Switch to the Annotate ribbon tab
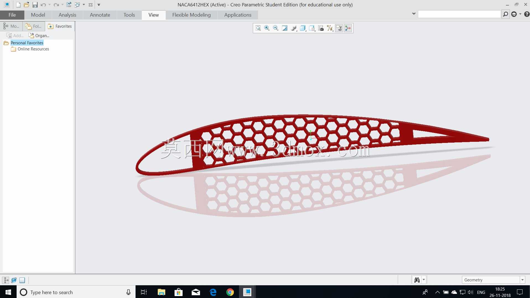The image size is (530, 298). (100, 15)
